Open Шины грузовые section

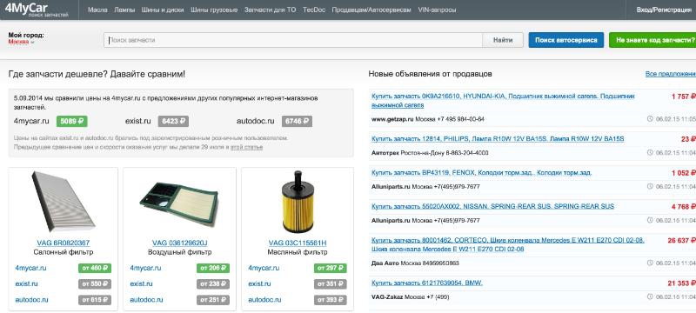pos(214,10)
